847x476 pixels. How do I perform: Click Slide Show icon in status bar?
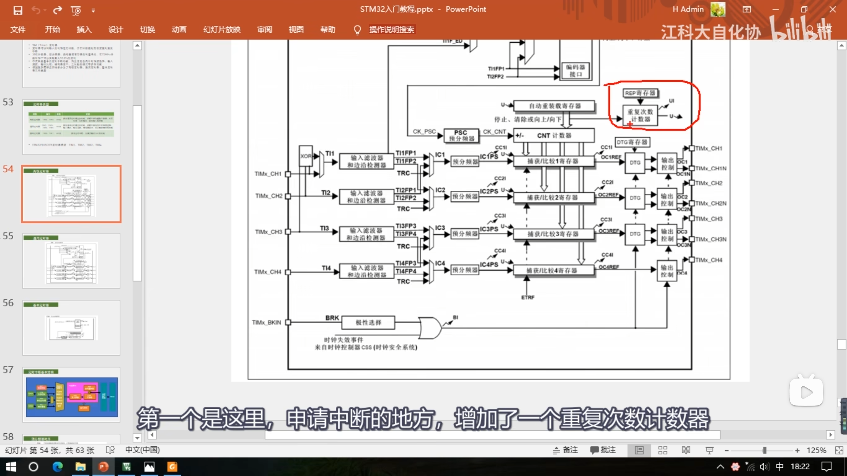point(709,450)
